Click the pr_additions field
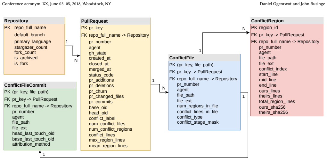The width and height of the screenshot is (327, 160). (x=101, y=80)
